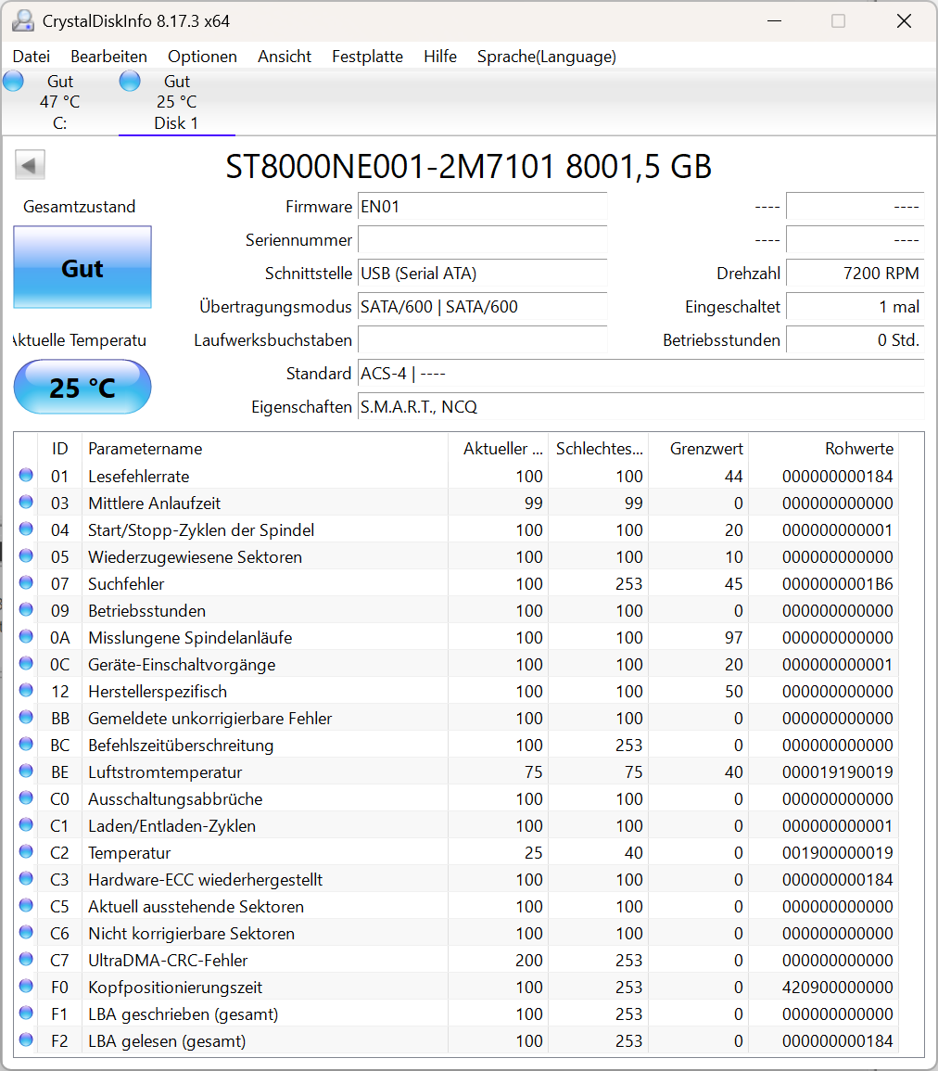This screenshot has width=938, height=1071.
Task: Open the Optionen menu
Action: coord(203,57)
